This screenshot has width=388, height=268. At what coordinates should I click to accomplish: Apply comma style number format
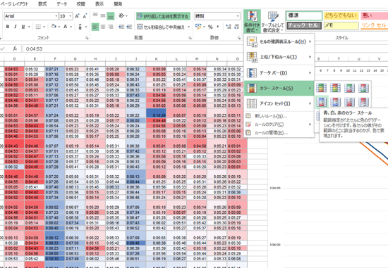click(x=218, y=27)
